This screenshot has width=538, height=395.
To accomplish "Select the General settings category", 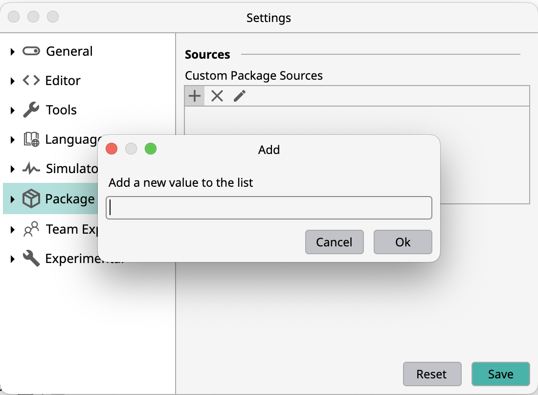I will 68,51.
